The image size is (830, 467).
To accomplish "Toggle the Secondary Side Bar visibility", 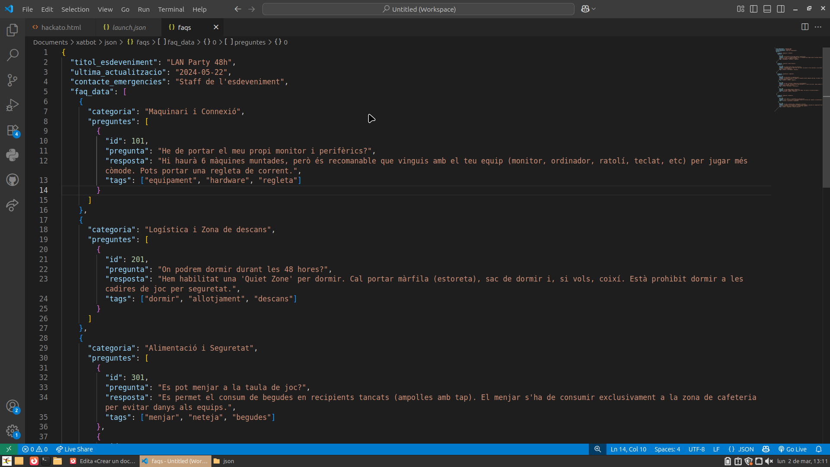I will tap(781, 9).
